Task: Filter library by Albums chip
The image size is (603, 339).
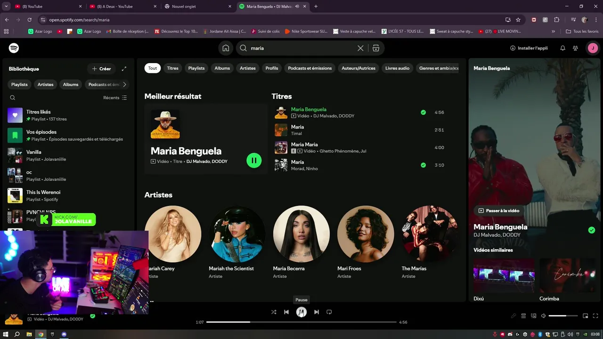Action: point(71,84)
